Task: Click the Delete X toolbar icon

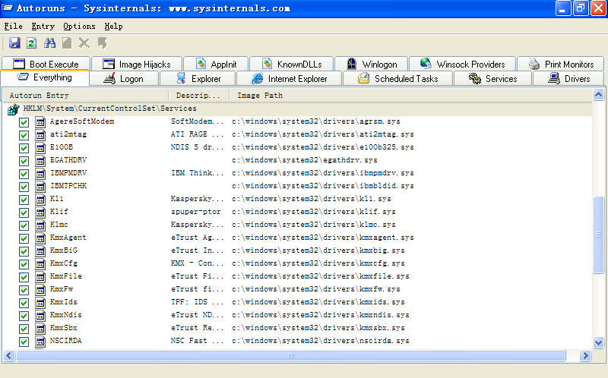Action: tap(84, 43)
